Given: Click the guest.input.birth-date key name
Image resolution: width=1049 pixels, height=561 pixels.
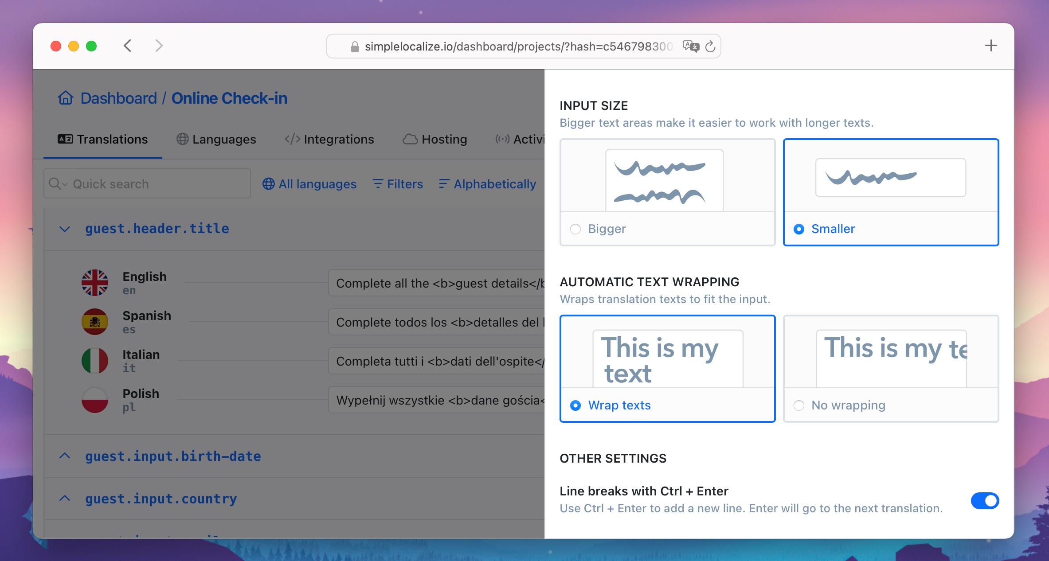Looking at the screenshot, I should coord(173,456).
